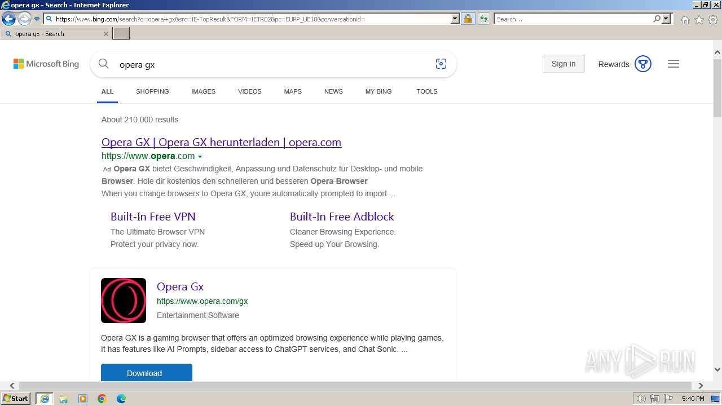
Task: Click the Sign in button
Action: (x=563, y=64)
